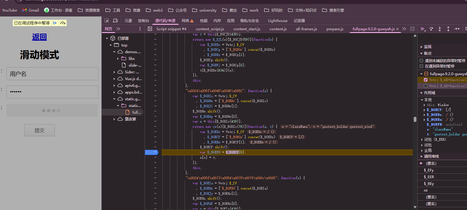Click the orange full... file icon

pos(128,112)
